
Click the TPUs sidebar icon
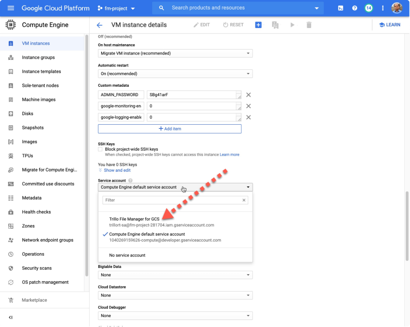[x=11, y=156]
